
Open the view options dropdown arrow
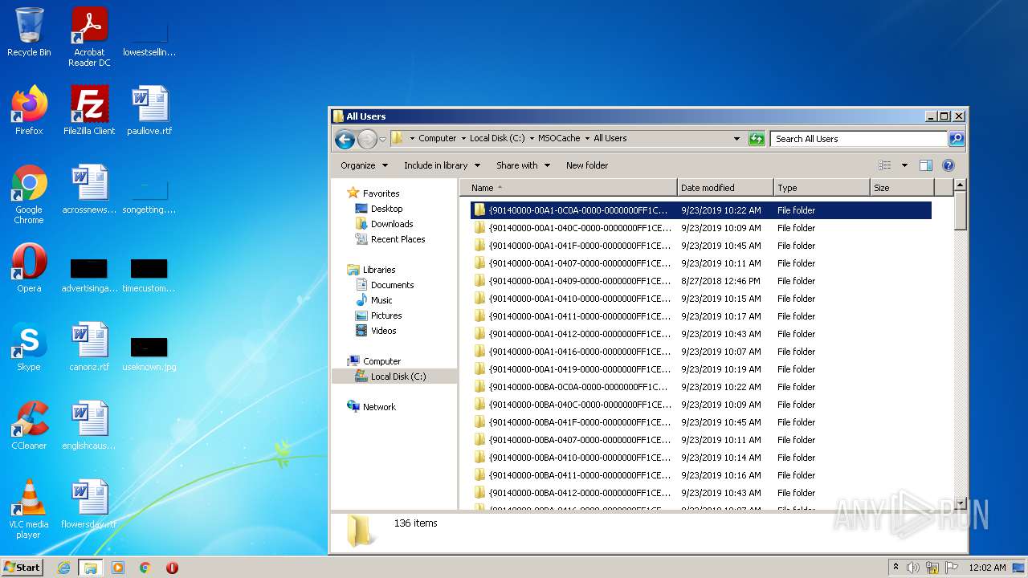(x=904, y=165)
